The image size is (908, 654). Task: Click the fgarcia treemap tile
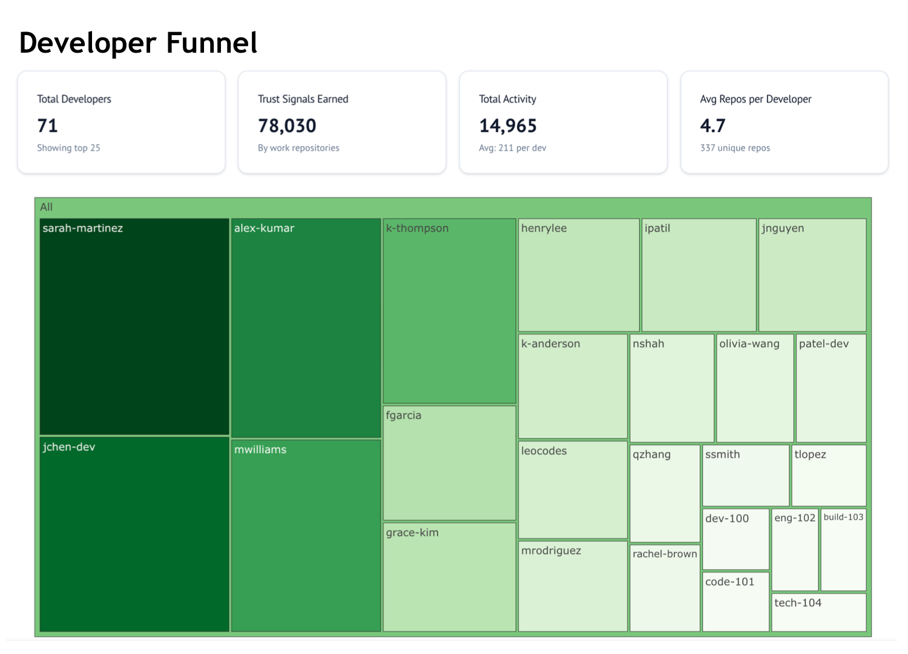(449, 463)
